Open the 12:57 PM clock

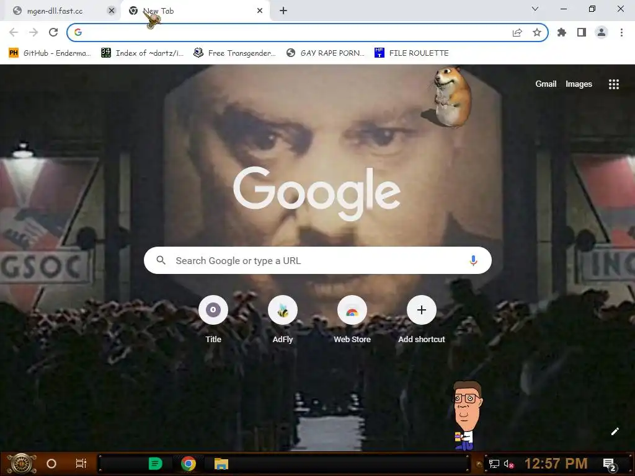556,464
